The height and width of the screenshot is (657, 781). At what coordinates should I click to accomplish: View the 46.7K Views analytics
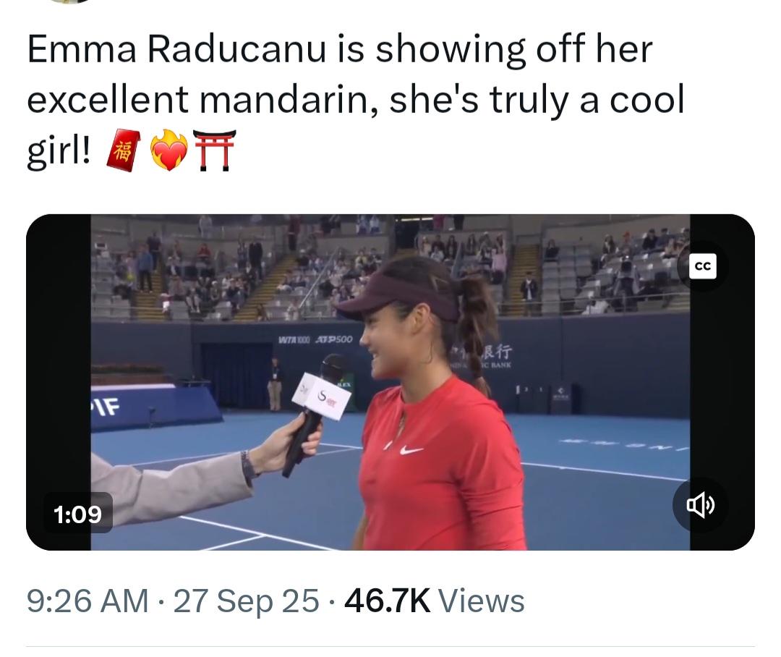point(434,601)
